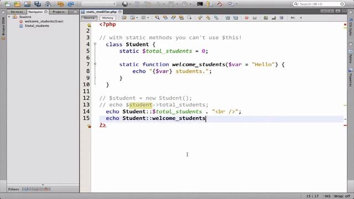The image size is (354, 199).
Task: Go to Next Bookmark icon
Action: pyautogui.click(x=208, y=18)
